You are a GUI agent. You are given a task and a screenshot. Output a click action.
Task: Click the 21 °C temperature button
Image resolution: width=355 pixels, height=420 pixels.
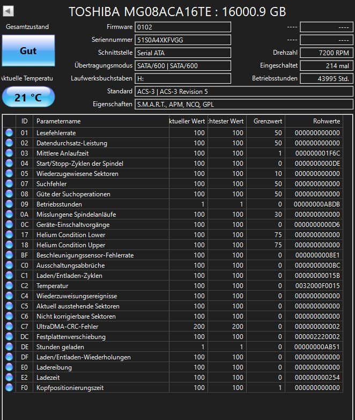(x=28, y=97)
